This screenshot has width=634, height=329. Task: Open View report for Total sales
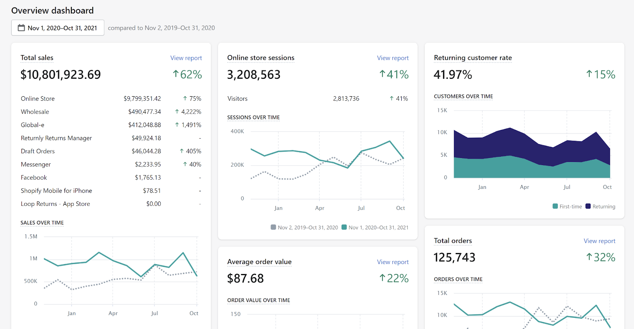(x=186, y=58)
